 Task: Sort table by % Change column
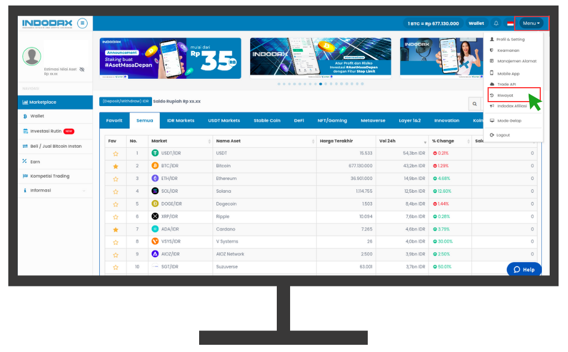[450, 141]
